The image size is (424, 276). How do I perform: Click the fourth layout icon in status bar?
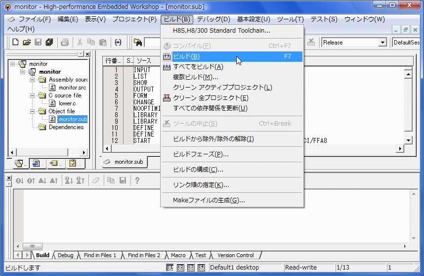click(x=201, y=268)
